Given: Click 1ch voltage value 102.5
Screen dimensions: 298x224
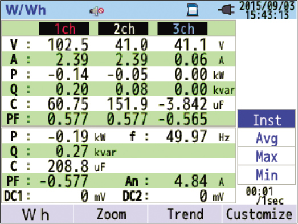Looking at the screenshot, I should tap(68, 44).
